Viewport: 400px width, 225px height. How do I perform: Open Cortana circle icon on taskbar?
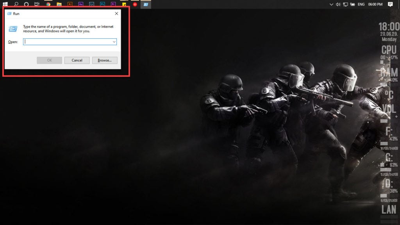tap(26, 4)
